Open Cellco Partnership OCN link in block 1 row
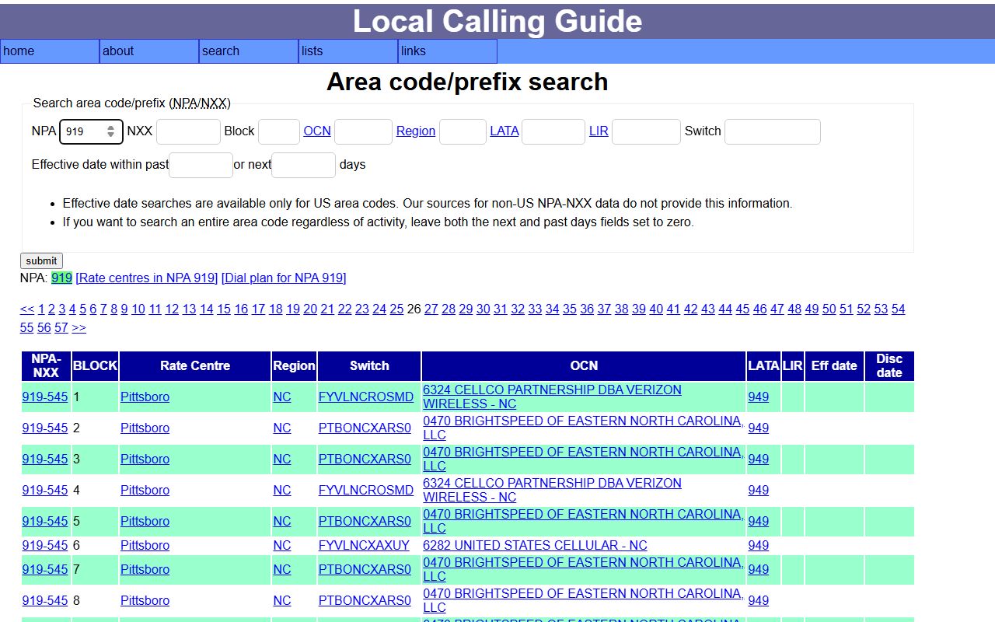This screenshot has height=622, width=995. (552, 397)
